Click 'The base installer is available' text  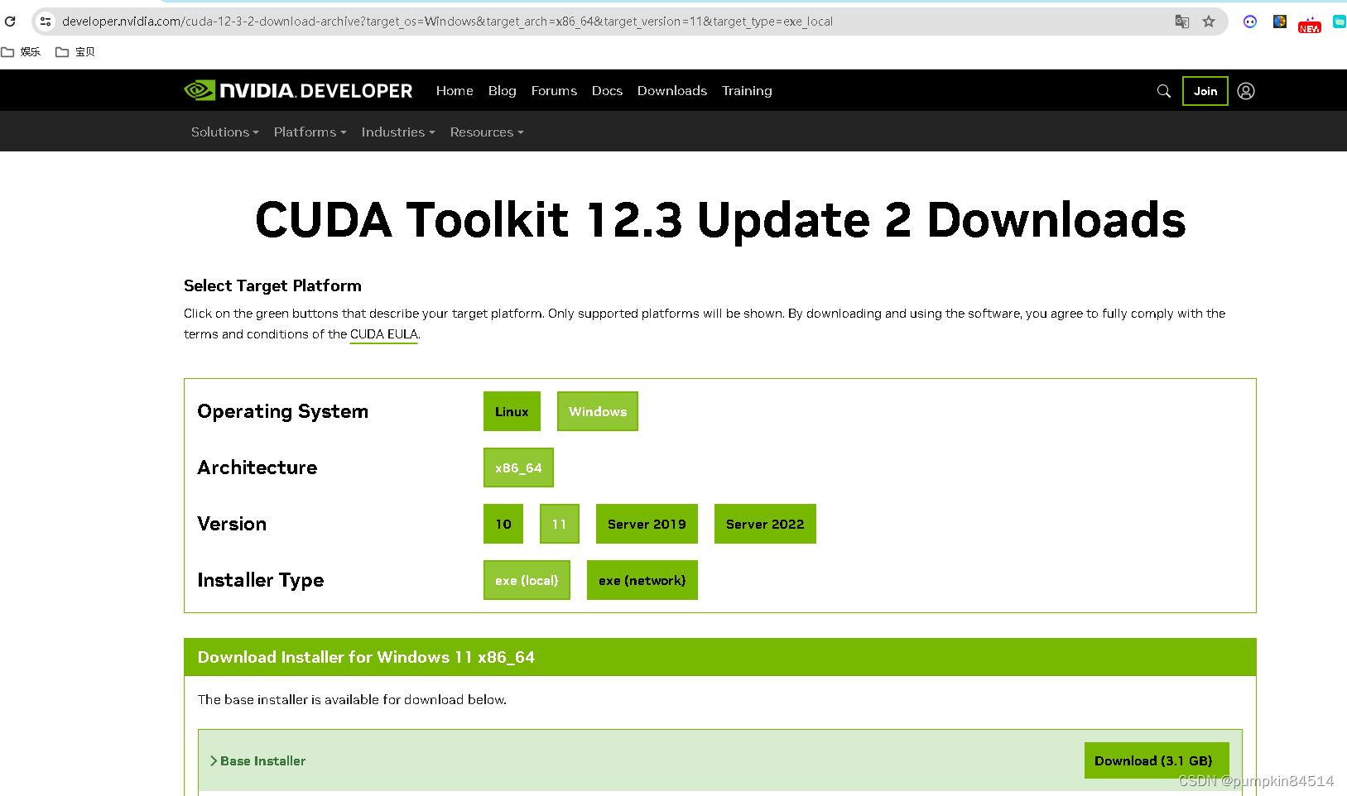(352, 699)
